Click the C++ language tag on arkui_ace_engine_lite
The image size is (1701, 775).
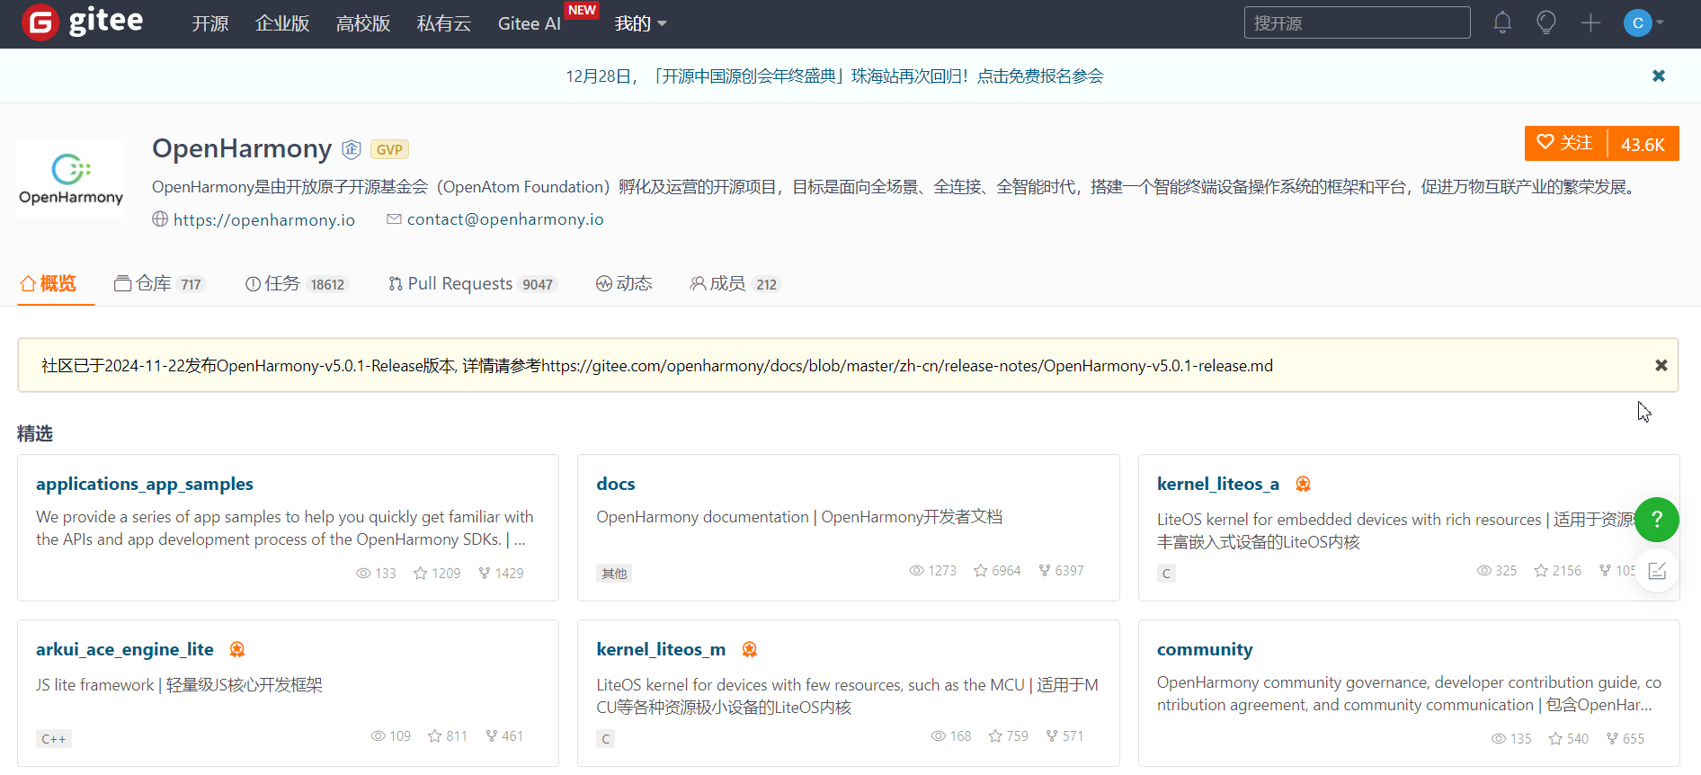(x=54, y=739)
